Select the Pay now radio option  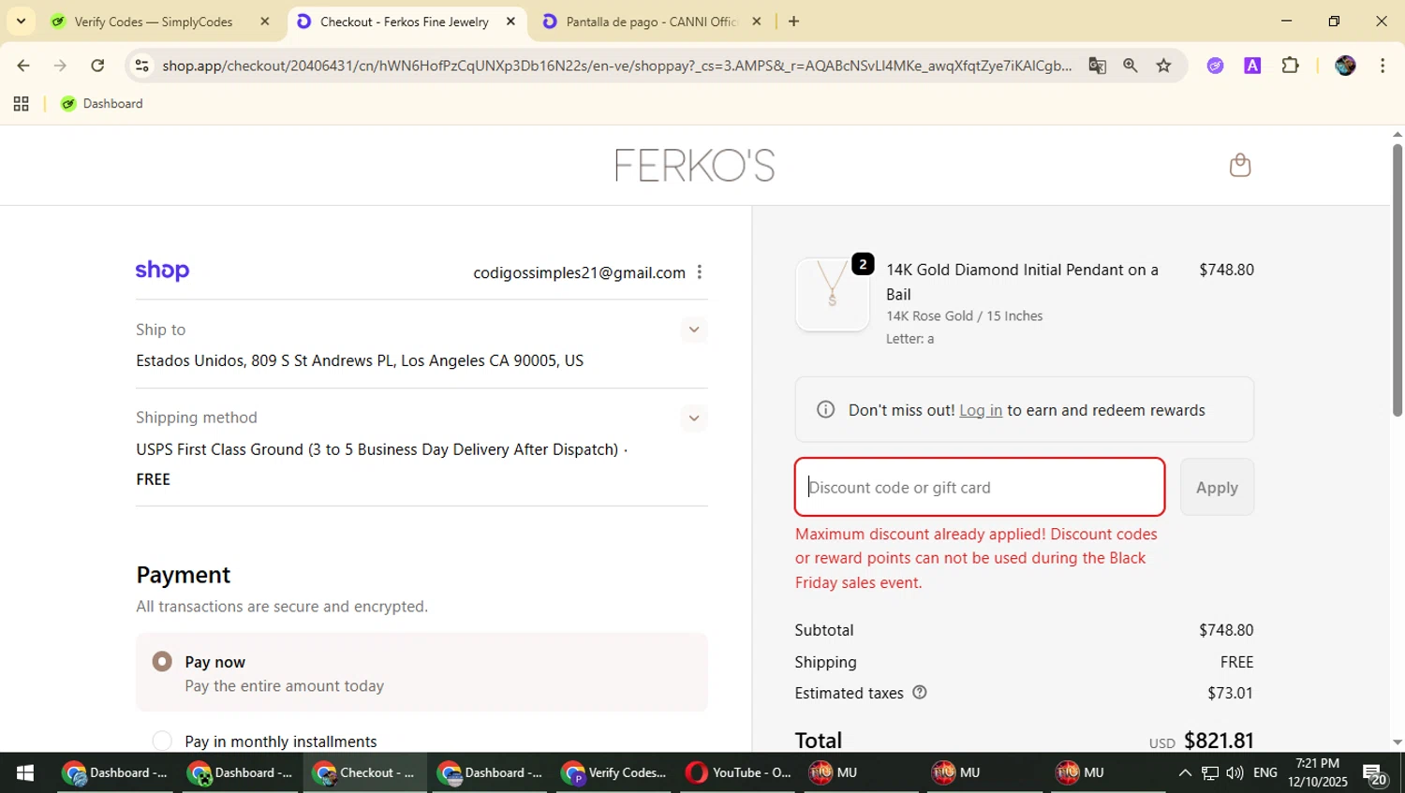162,662
